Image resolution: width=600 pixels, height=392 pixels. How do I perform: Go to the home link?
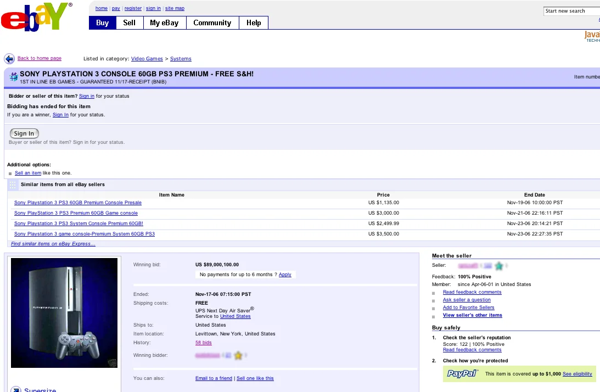[x=102, y=8]
